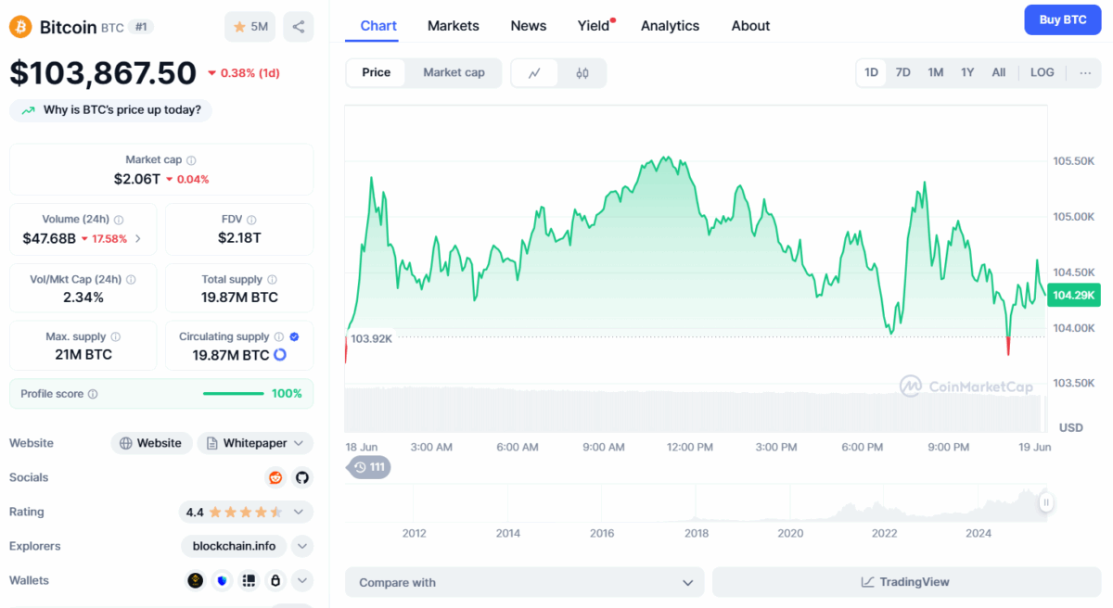Click the timeline range slider handle

pos(1046,502)
